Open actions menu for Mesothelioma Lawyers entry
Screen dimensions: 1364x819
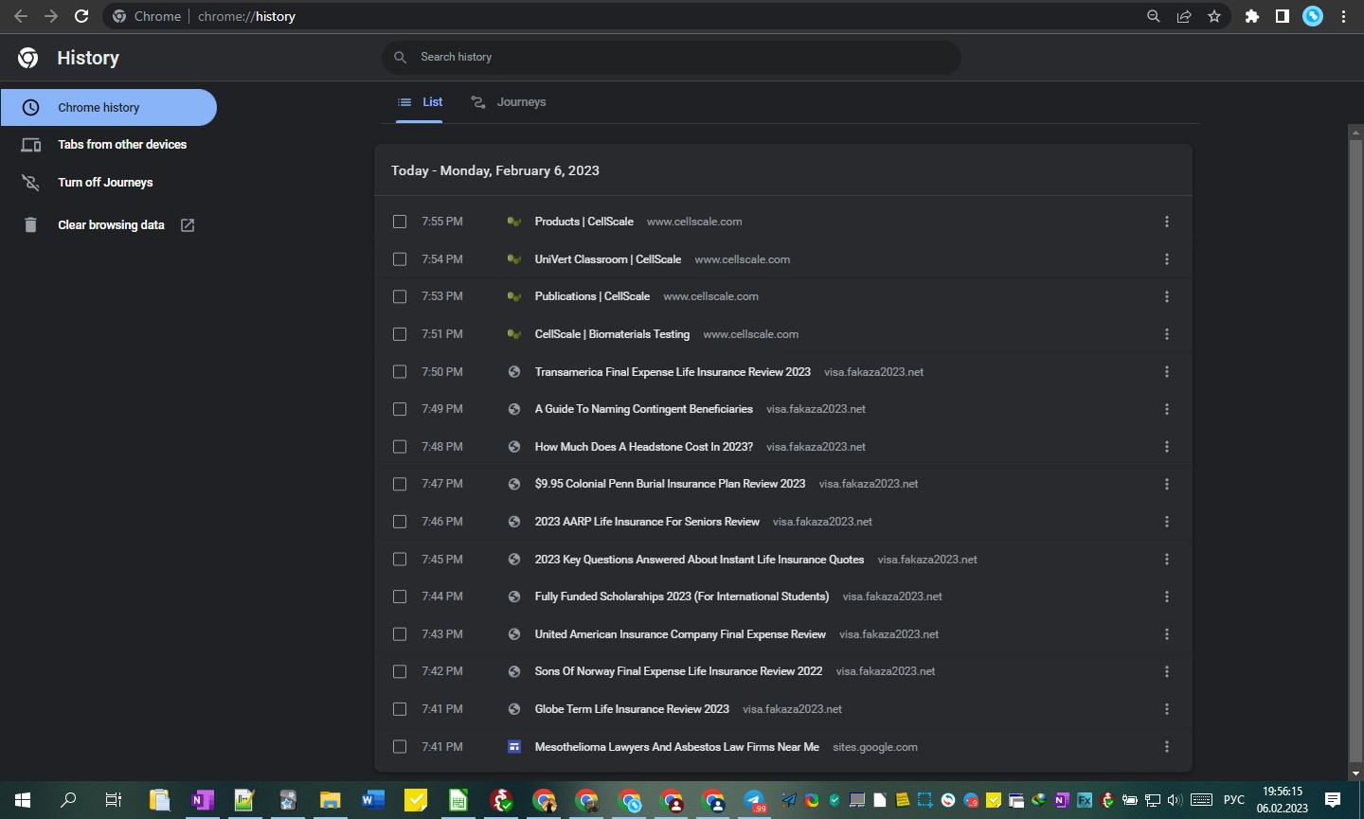1167,747
